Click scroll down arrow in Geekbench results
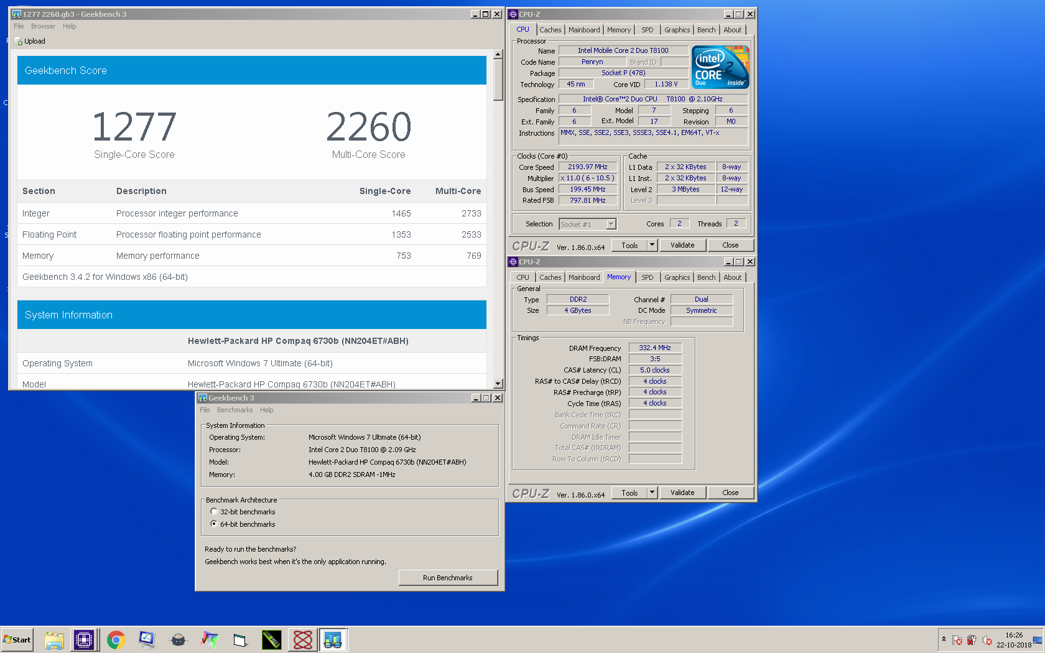 pos(498,384)
